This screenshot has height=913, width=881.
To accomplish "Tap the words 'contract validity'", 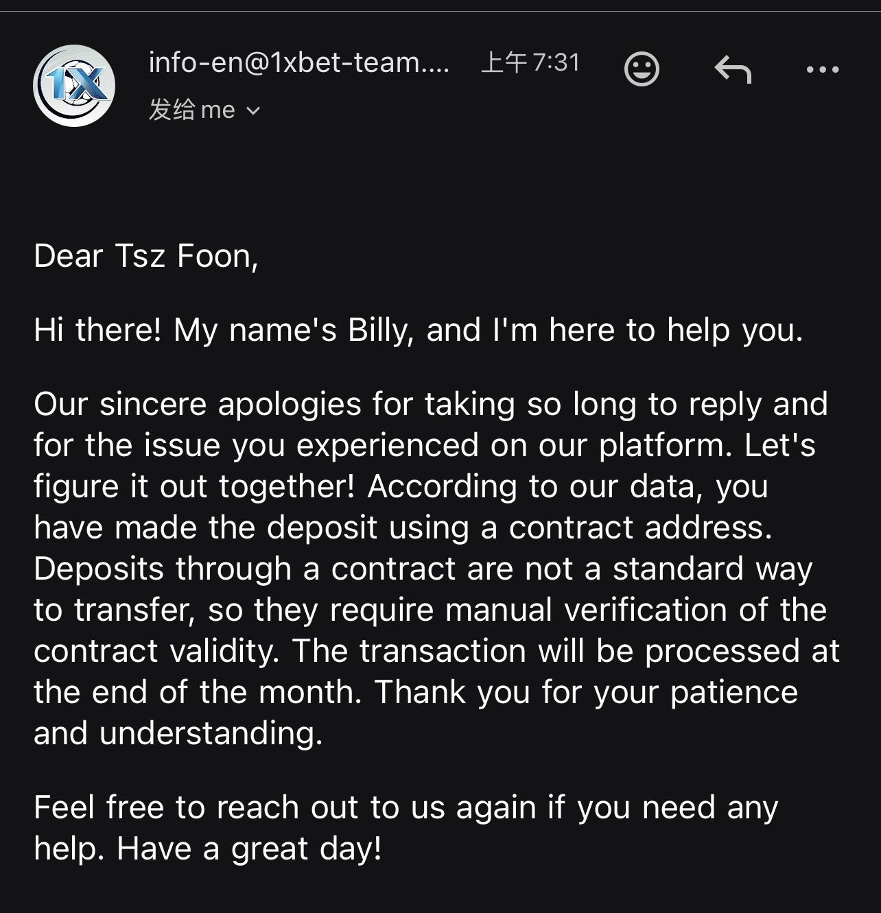I will tap(155, 651).
